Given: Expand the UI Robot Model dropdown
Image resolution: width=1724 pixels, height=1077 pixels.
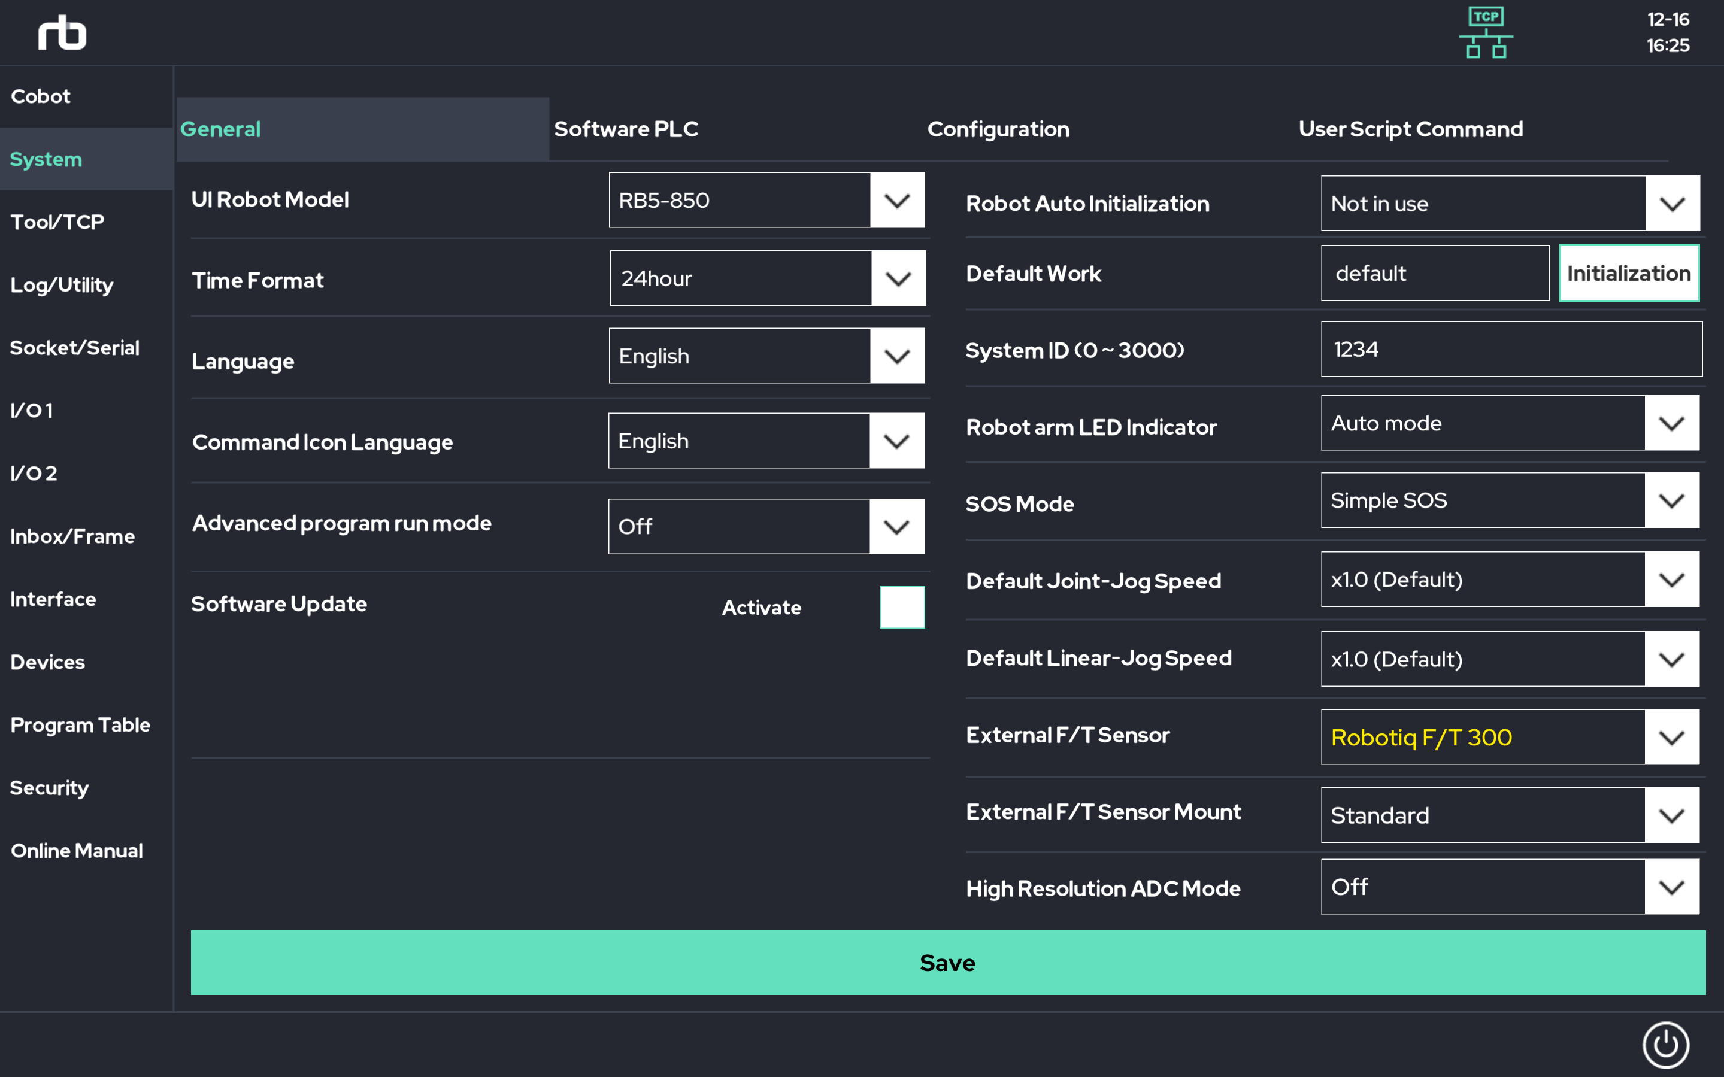Looking at the screenshot, I should (897, 200).
